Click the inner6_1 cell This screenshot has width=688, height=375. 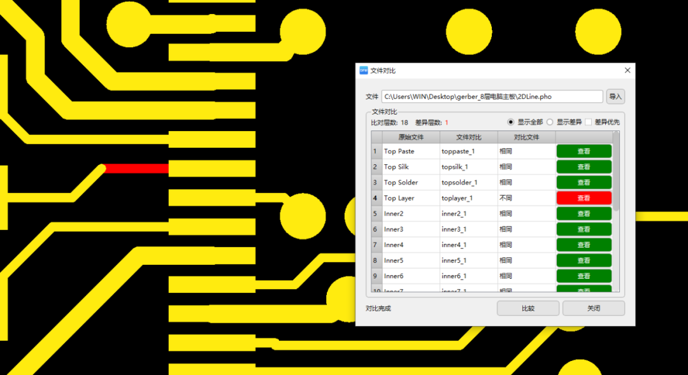coord(469,276)
